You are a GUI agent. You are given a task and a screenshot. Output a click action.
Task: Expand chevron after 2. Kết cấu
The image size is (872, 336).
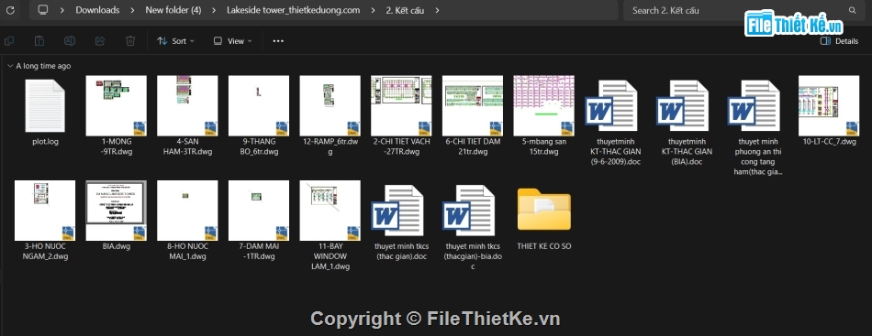click(437, 10)
